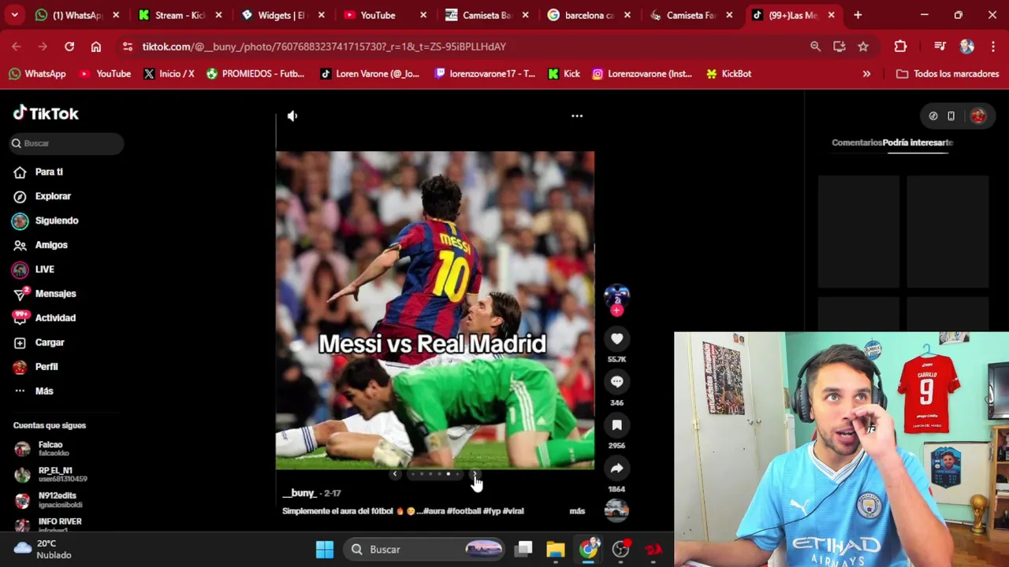Click the circular icon left of the phone icon
Screen dimensions: 1009x567
(933, 116)
